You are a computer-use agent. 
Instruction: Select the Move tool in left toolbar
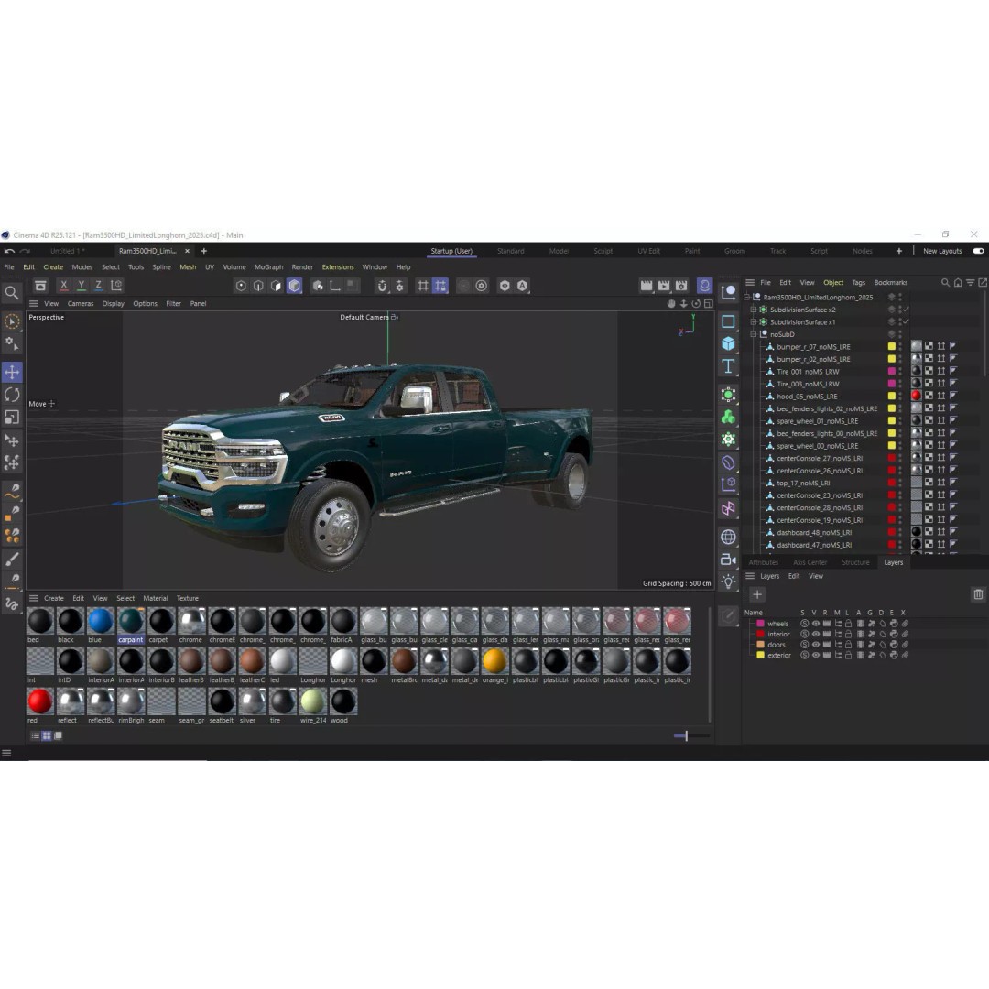[12, 372]
